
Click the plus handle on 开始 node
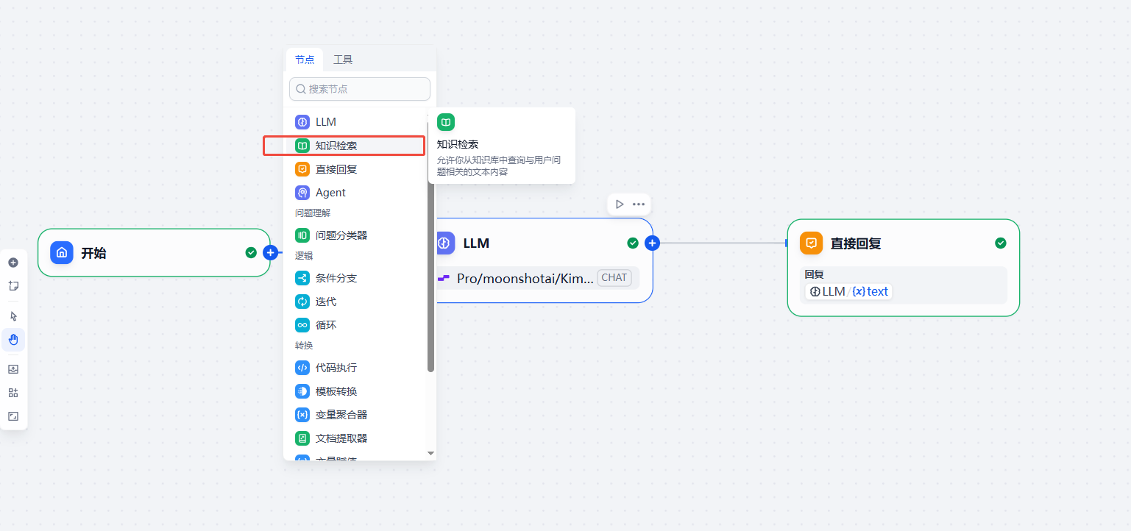tap(270, 252)
